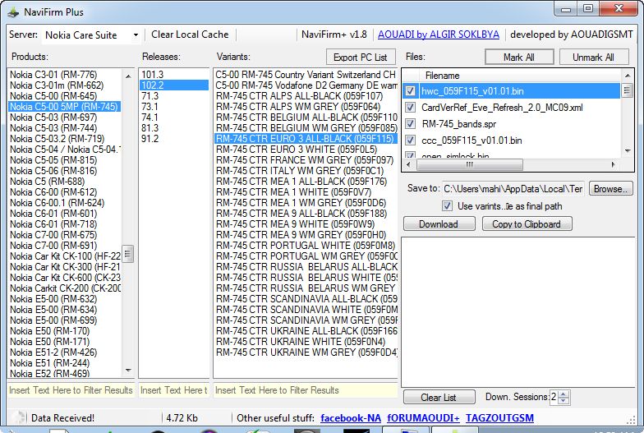The width and height of the screenshot is (644, 433).
Task: Click the Products list scrollbar thumb
Action: click(x=128, y=254)
